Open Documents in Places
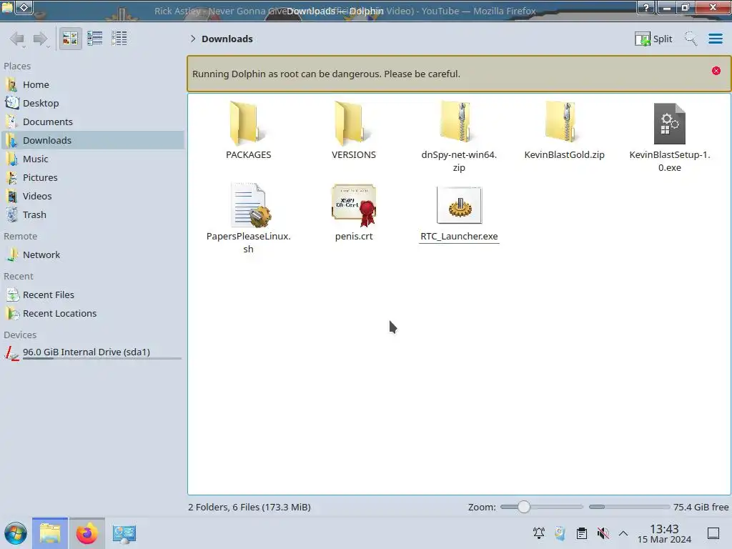 coord(92,122)
